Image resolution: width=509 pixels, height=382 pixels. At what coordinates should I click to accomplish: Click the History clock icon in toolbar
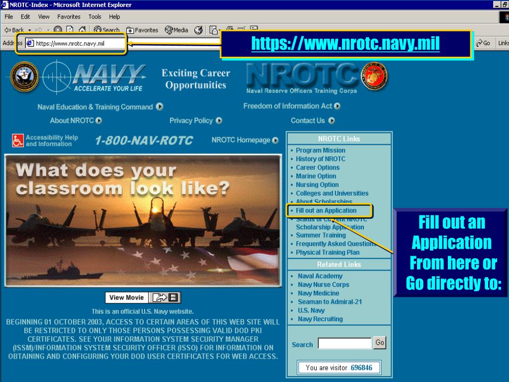(x=198, y=30)
